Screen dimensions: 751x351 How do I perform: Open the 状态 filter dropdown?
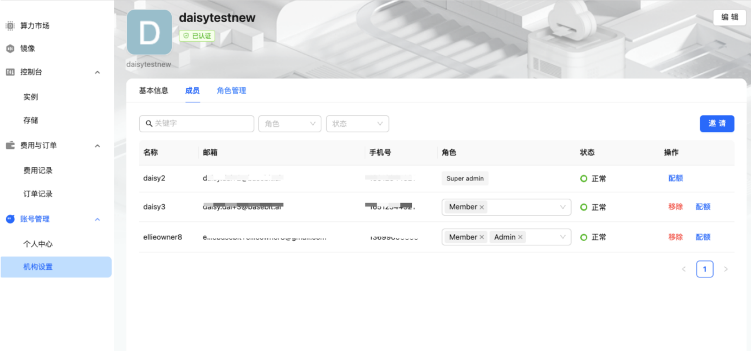pos(357,123)
